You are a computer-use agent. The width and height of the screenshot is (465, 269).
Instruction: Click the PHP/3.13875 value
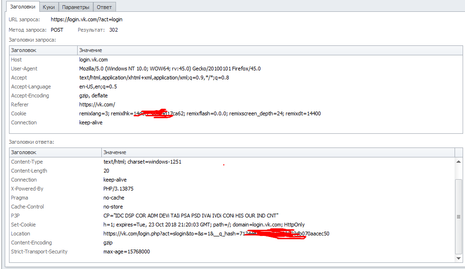[x=118, y=189]
